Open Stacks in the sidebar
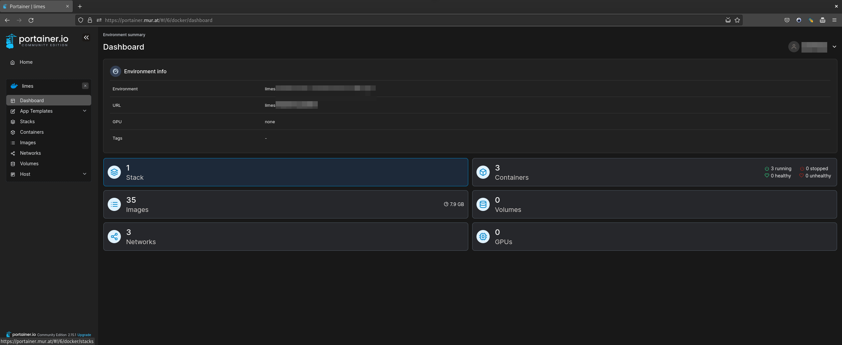The height and width of the screenshot is (345, 842). (x=27, y=122)
